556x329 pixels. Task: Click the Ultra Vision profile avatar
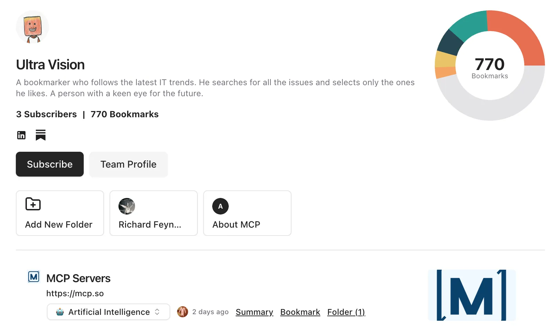tap(32, 27)
